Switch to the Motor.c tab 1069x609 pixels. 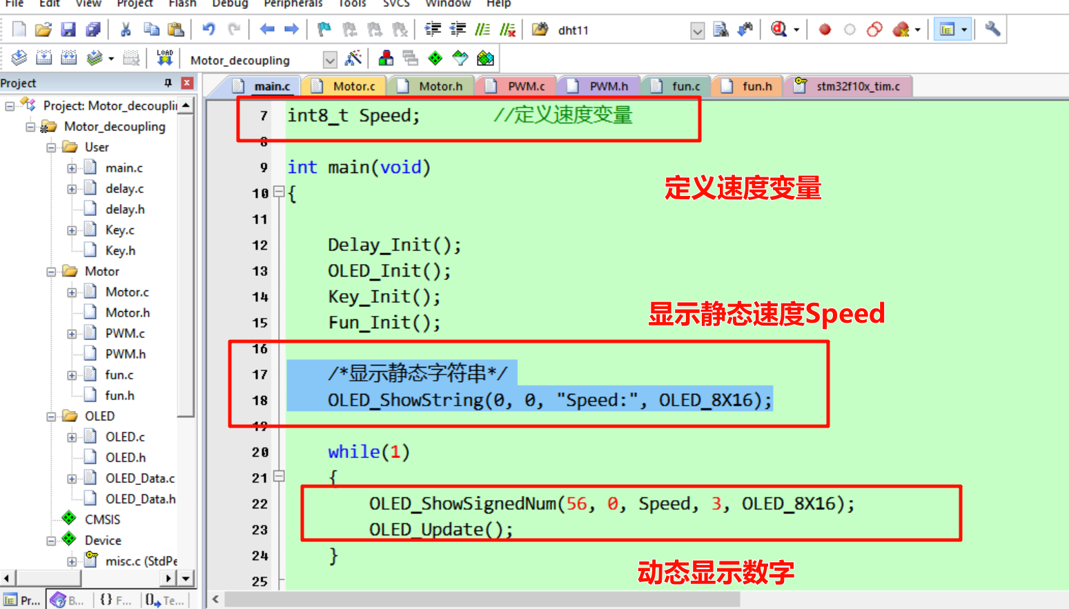[346, 86]
